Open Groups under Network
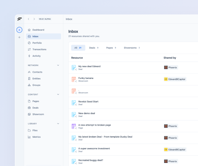This screenshot has width=198, height=166. [43, 85]
